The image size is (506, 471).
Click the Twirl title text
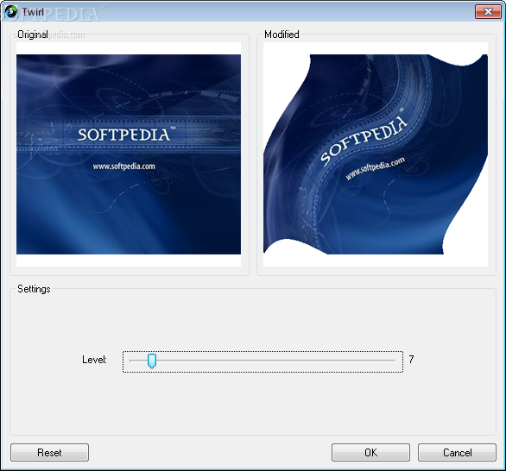point(33,12)
